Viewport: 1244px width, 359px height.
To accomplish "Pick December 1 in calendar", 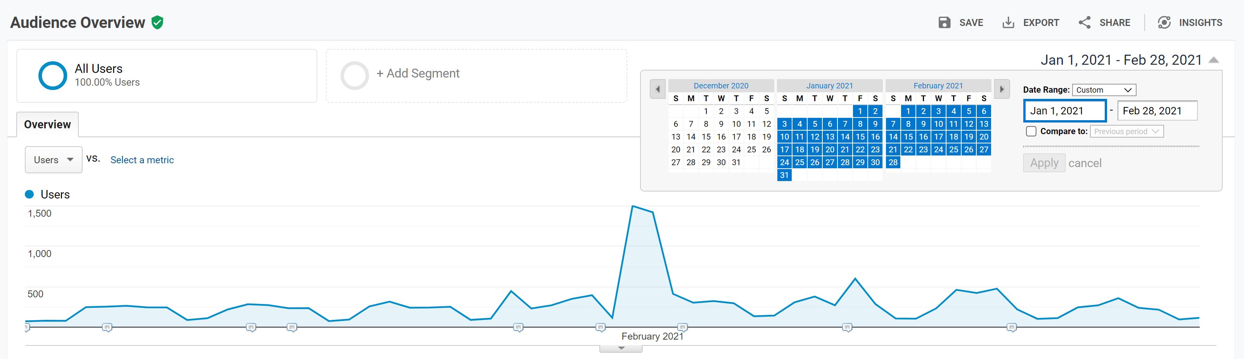I will pyautogui.click(x=706, y=111).
